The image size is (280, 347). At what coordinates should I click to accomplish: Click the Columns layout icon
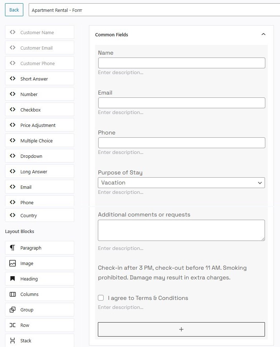[x=12, y=294]
